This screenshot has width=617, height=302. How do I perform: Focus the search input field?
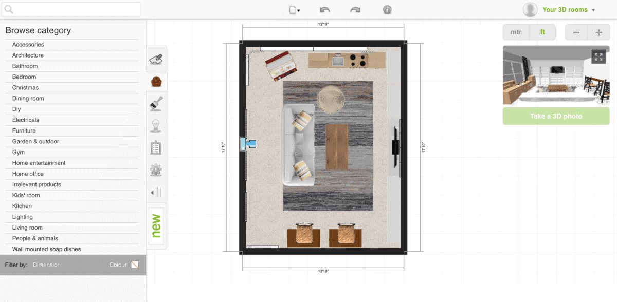point(71,9)
